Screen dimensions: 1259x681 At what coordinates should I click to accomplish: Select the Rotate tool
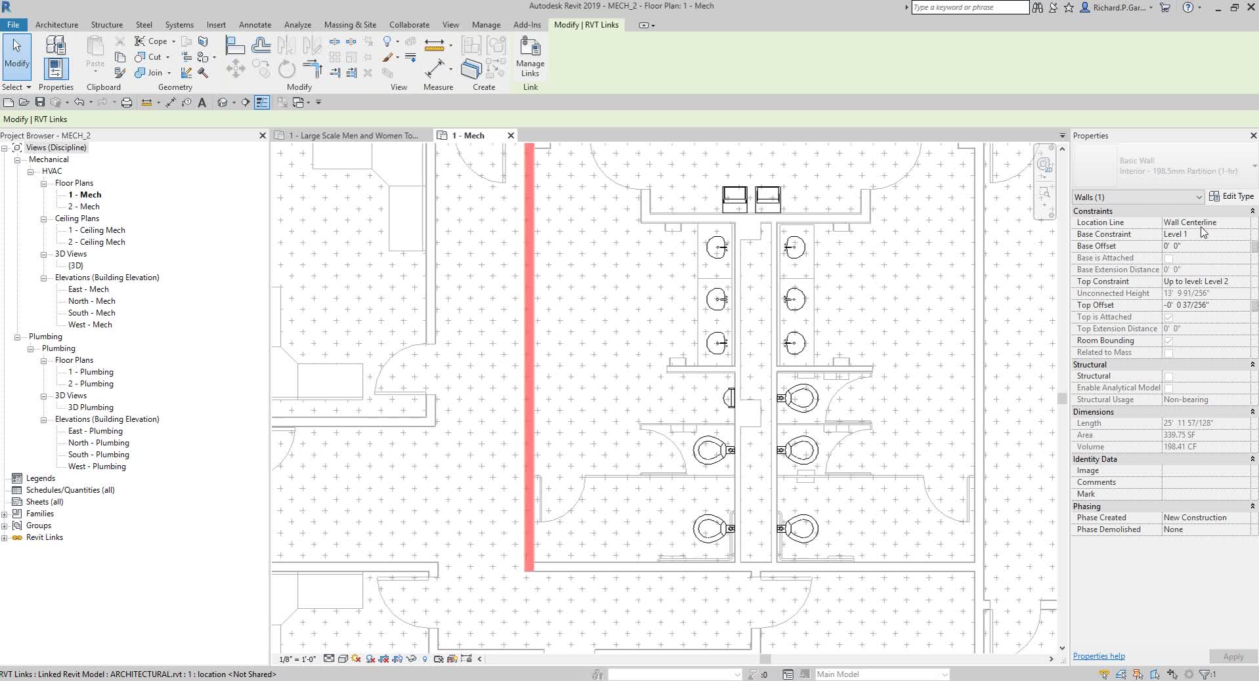tap(286, 69)
